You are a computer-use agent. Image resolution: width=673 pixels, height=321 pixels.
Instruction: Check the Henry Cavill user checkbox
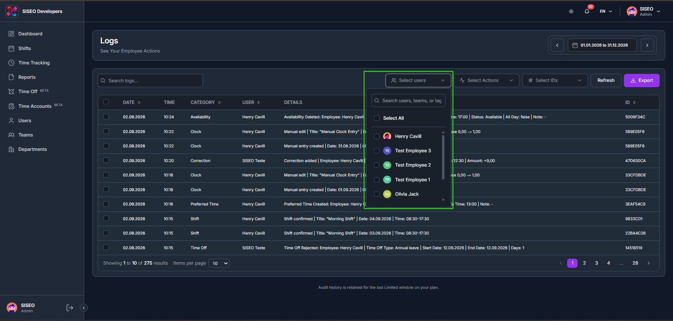coord(377,136)
